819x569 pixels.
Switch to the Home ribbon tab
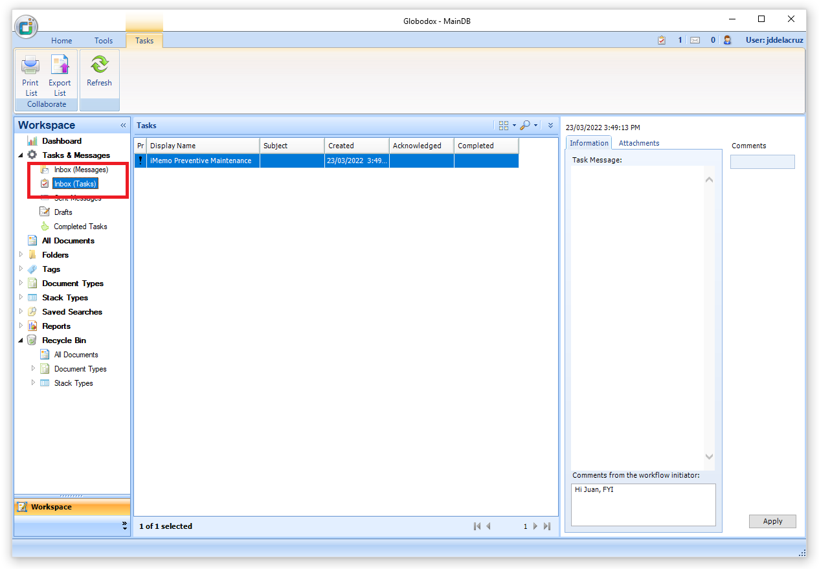pos(62,40)
